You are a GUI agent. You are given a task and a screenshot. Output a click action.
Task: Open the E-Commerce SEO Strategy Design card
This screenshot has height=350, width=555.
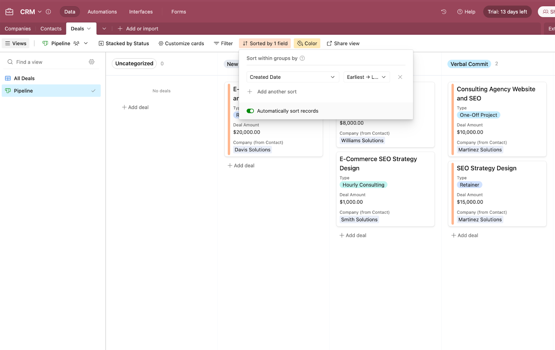point(385,189)
